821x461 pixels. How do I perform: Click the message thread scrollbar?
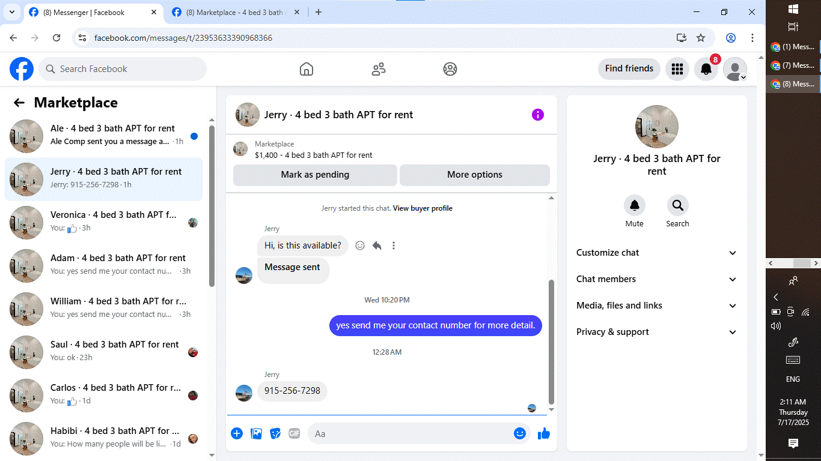551,342
